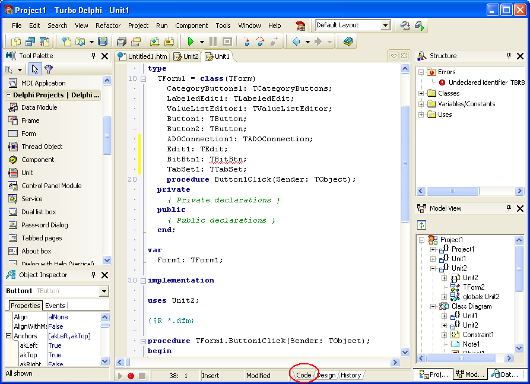Collapse the TForm1 class code fold
Image resolution: width=530 pixels, height=384 pixels.
coord(143,79)
